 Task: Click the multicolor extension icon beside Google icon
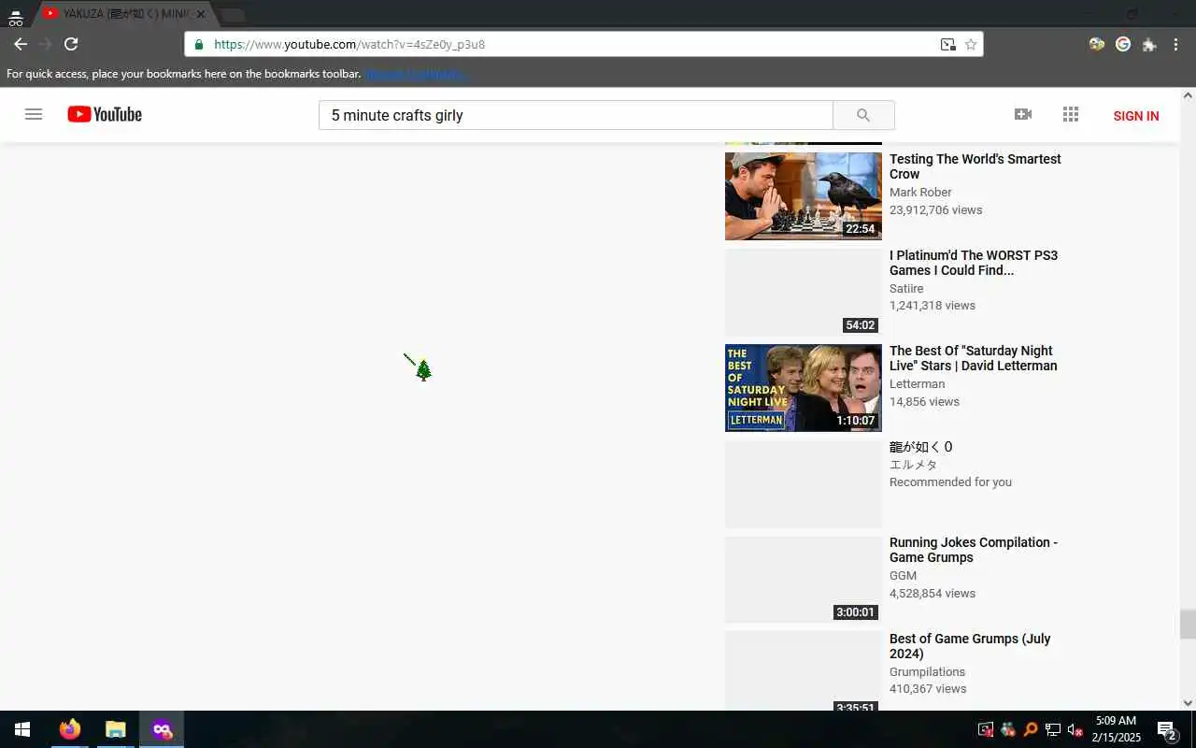pos(1097,44)
